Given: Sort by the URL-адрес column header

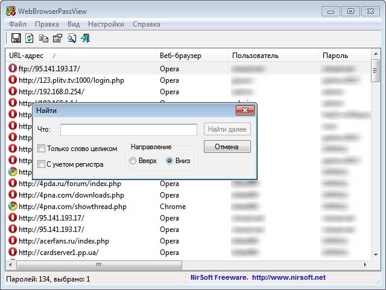Looking at the screenshot, I should pyautogui.click(x=80, y=56).
